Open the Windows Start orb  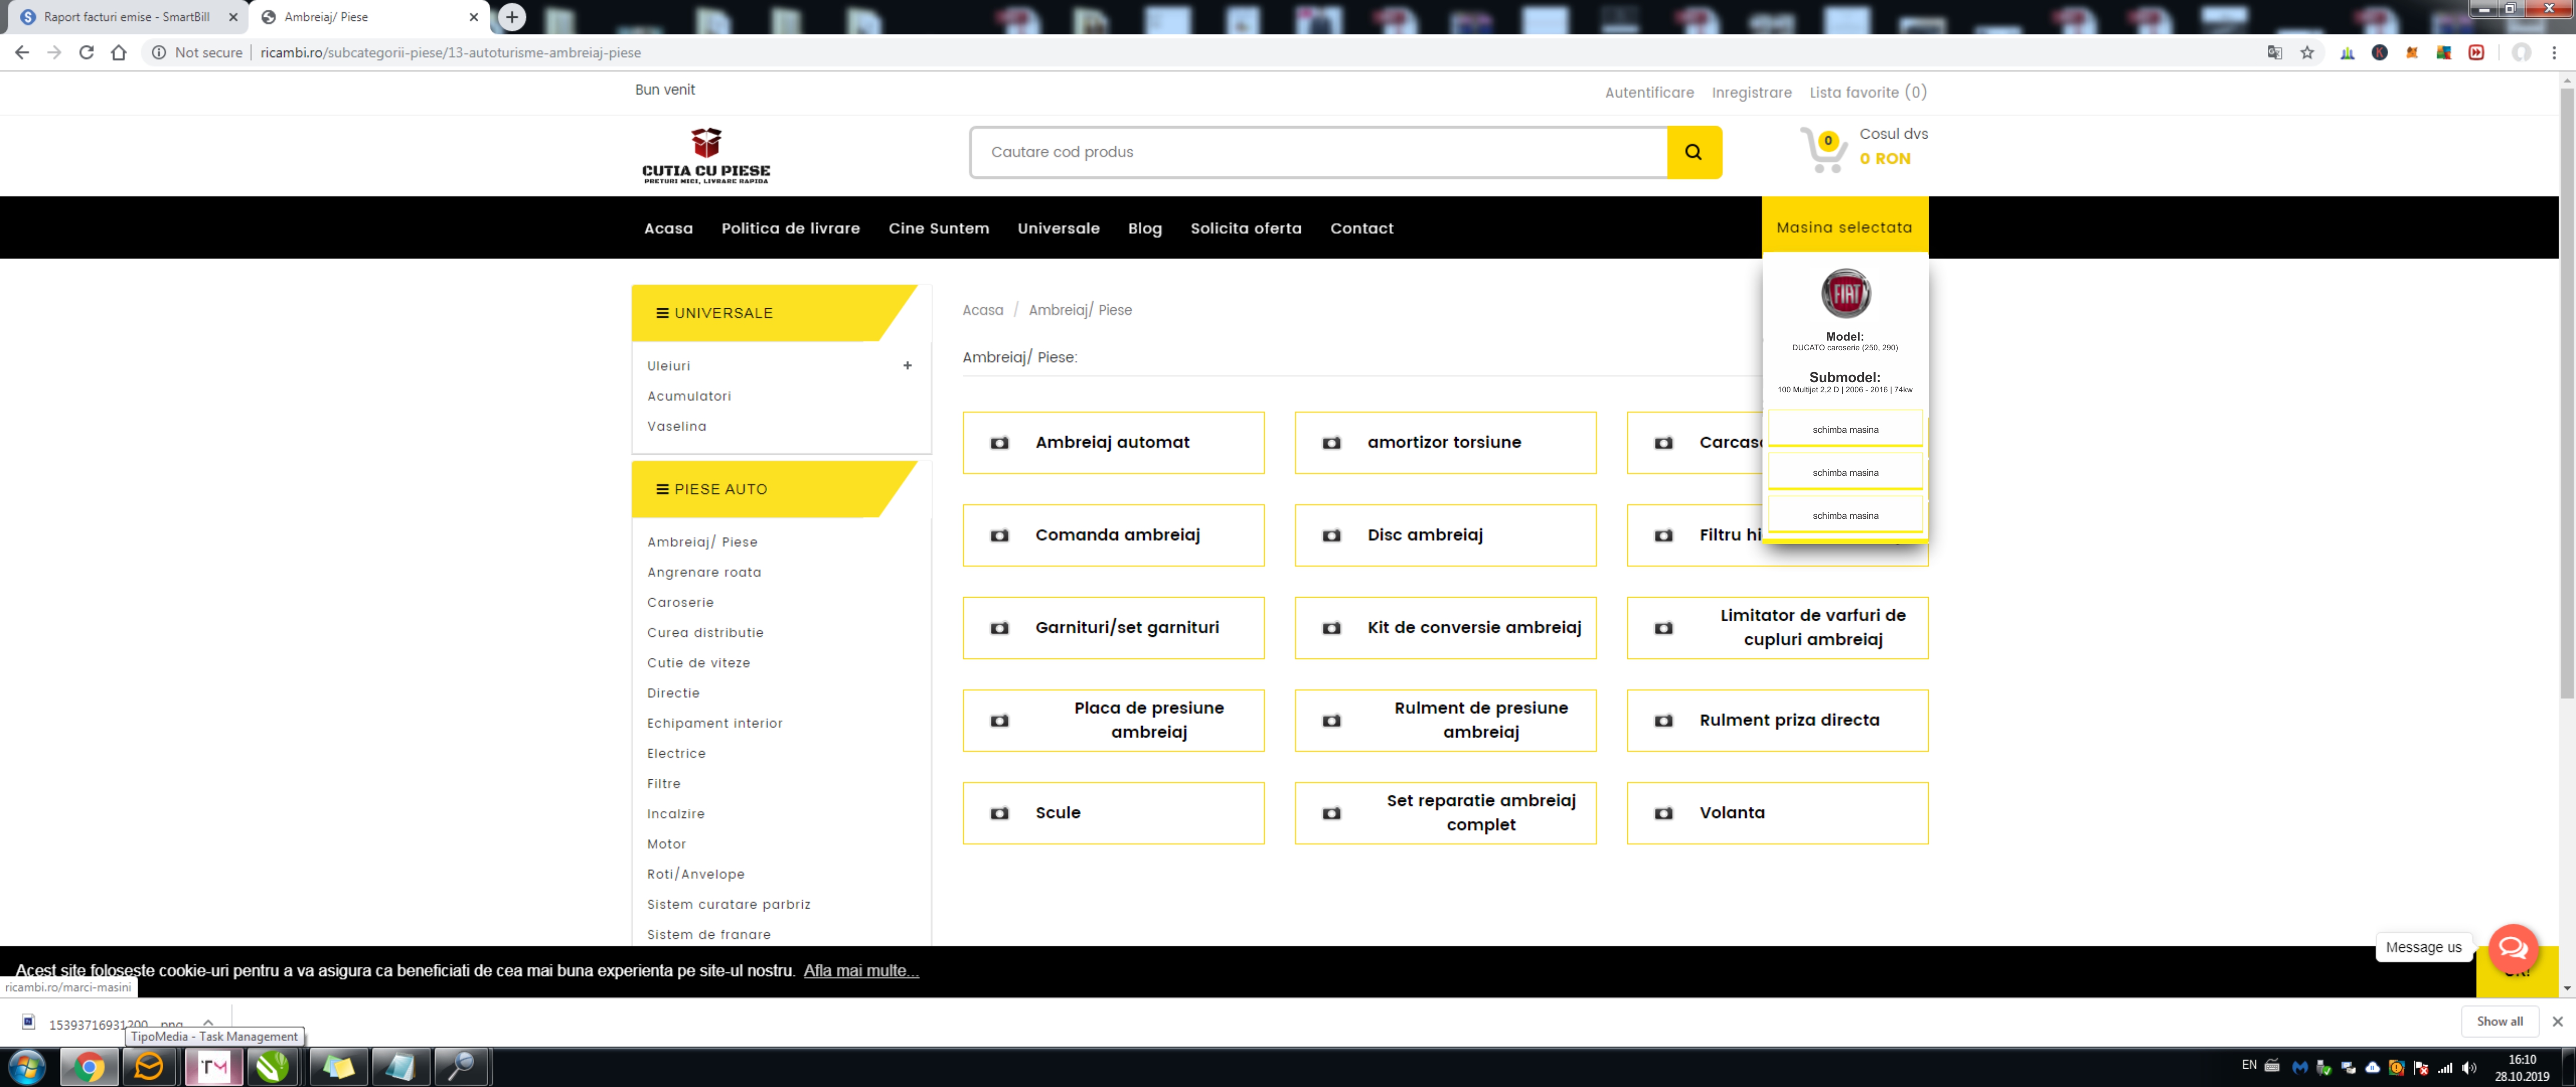click(27, 1067)
